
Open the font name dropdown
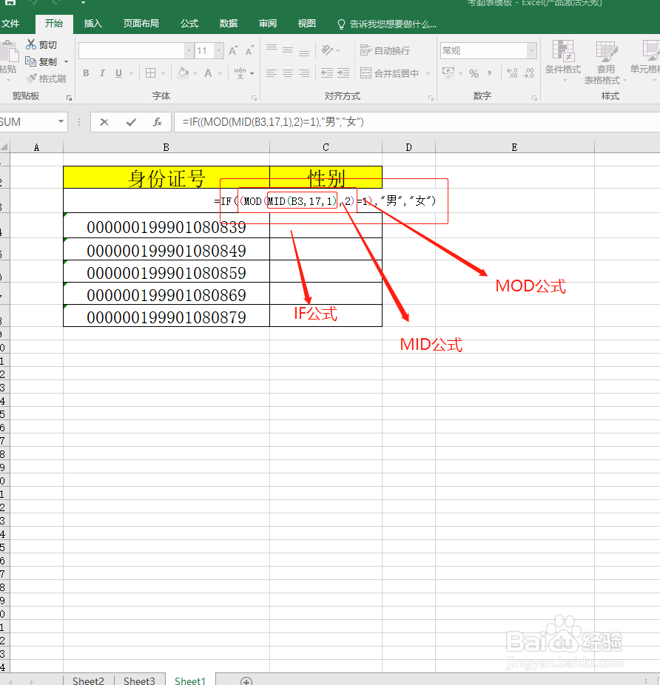point(189,51)
